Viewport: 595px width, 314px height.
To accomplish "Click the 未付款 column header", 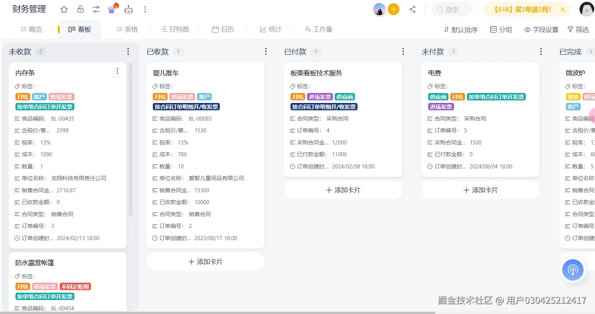I will [433, 52].
